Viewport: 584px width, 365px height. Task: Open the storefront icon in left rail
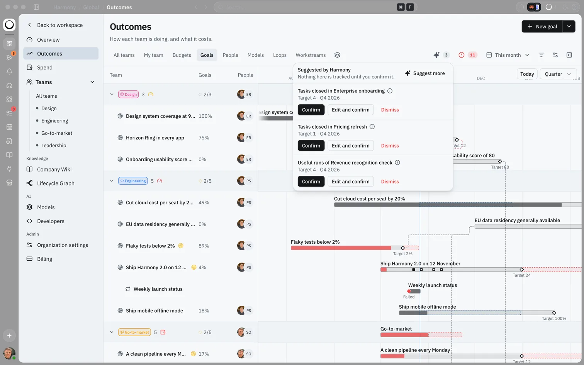(9, 183)
